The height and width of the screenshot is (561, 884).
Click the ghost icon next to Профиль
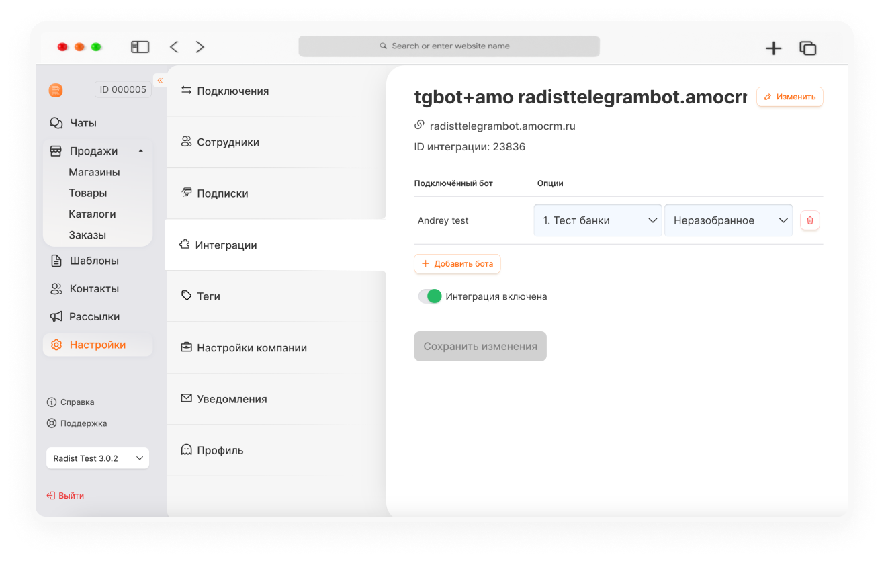(187, 449)
